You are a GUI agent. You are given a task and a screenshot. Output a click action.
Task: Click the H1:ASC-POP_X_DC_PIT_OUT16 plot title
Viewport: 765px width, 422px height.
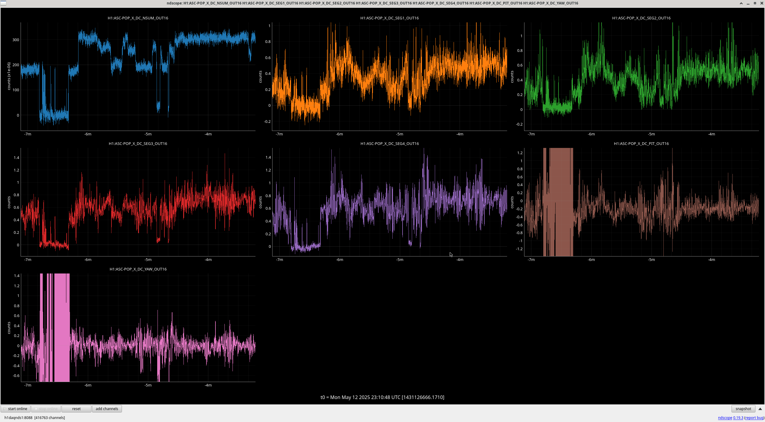(x=641, y=143)
